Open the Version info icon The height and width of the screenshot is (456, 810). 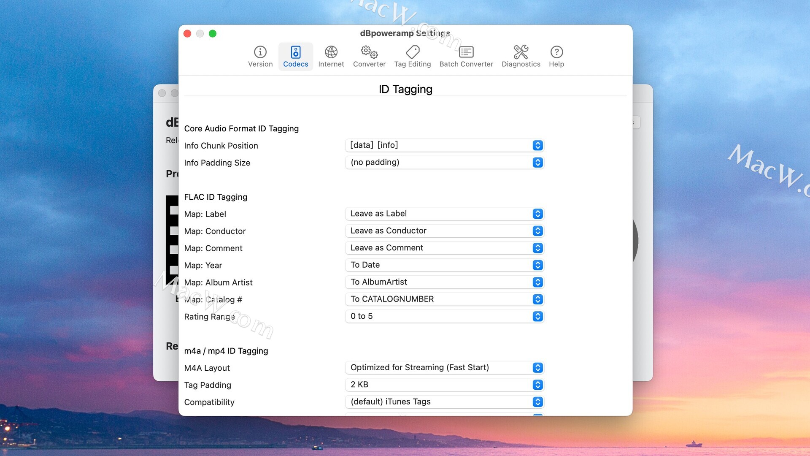(260, 52)
